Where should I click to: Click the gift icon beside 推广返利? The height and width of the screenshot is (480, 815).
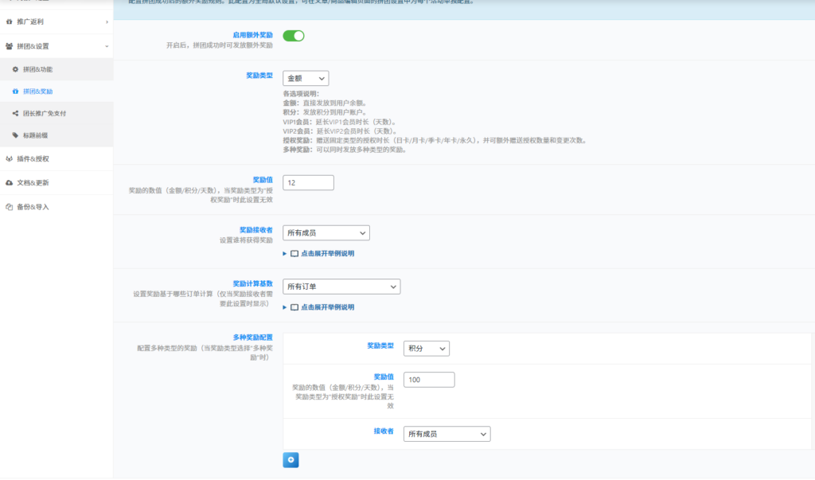[x=9, y=21]
